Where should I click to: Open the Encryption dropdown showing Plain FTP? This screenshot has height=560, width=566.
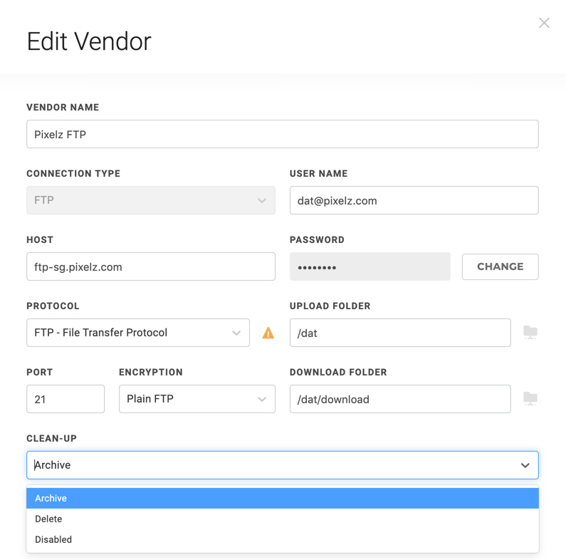click(196, 399)
